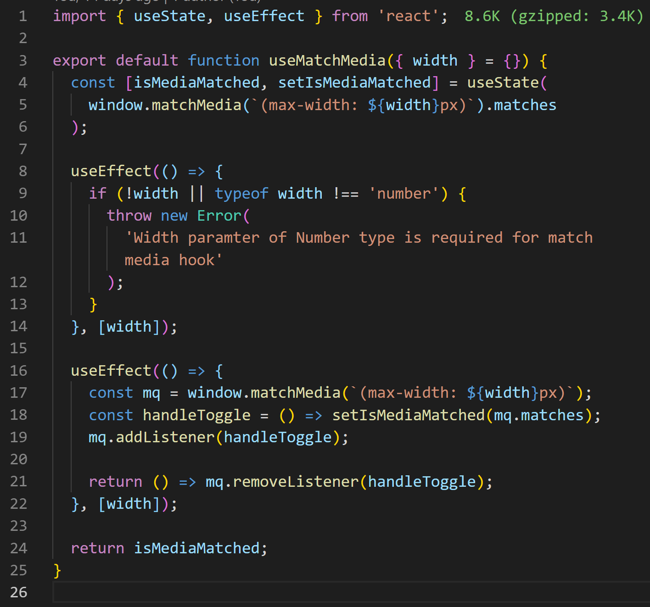Click the closing brace on line 25
The width and height of the screenshot is (650, 607).
click(x=57, y=571)
